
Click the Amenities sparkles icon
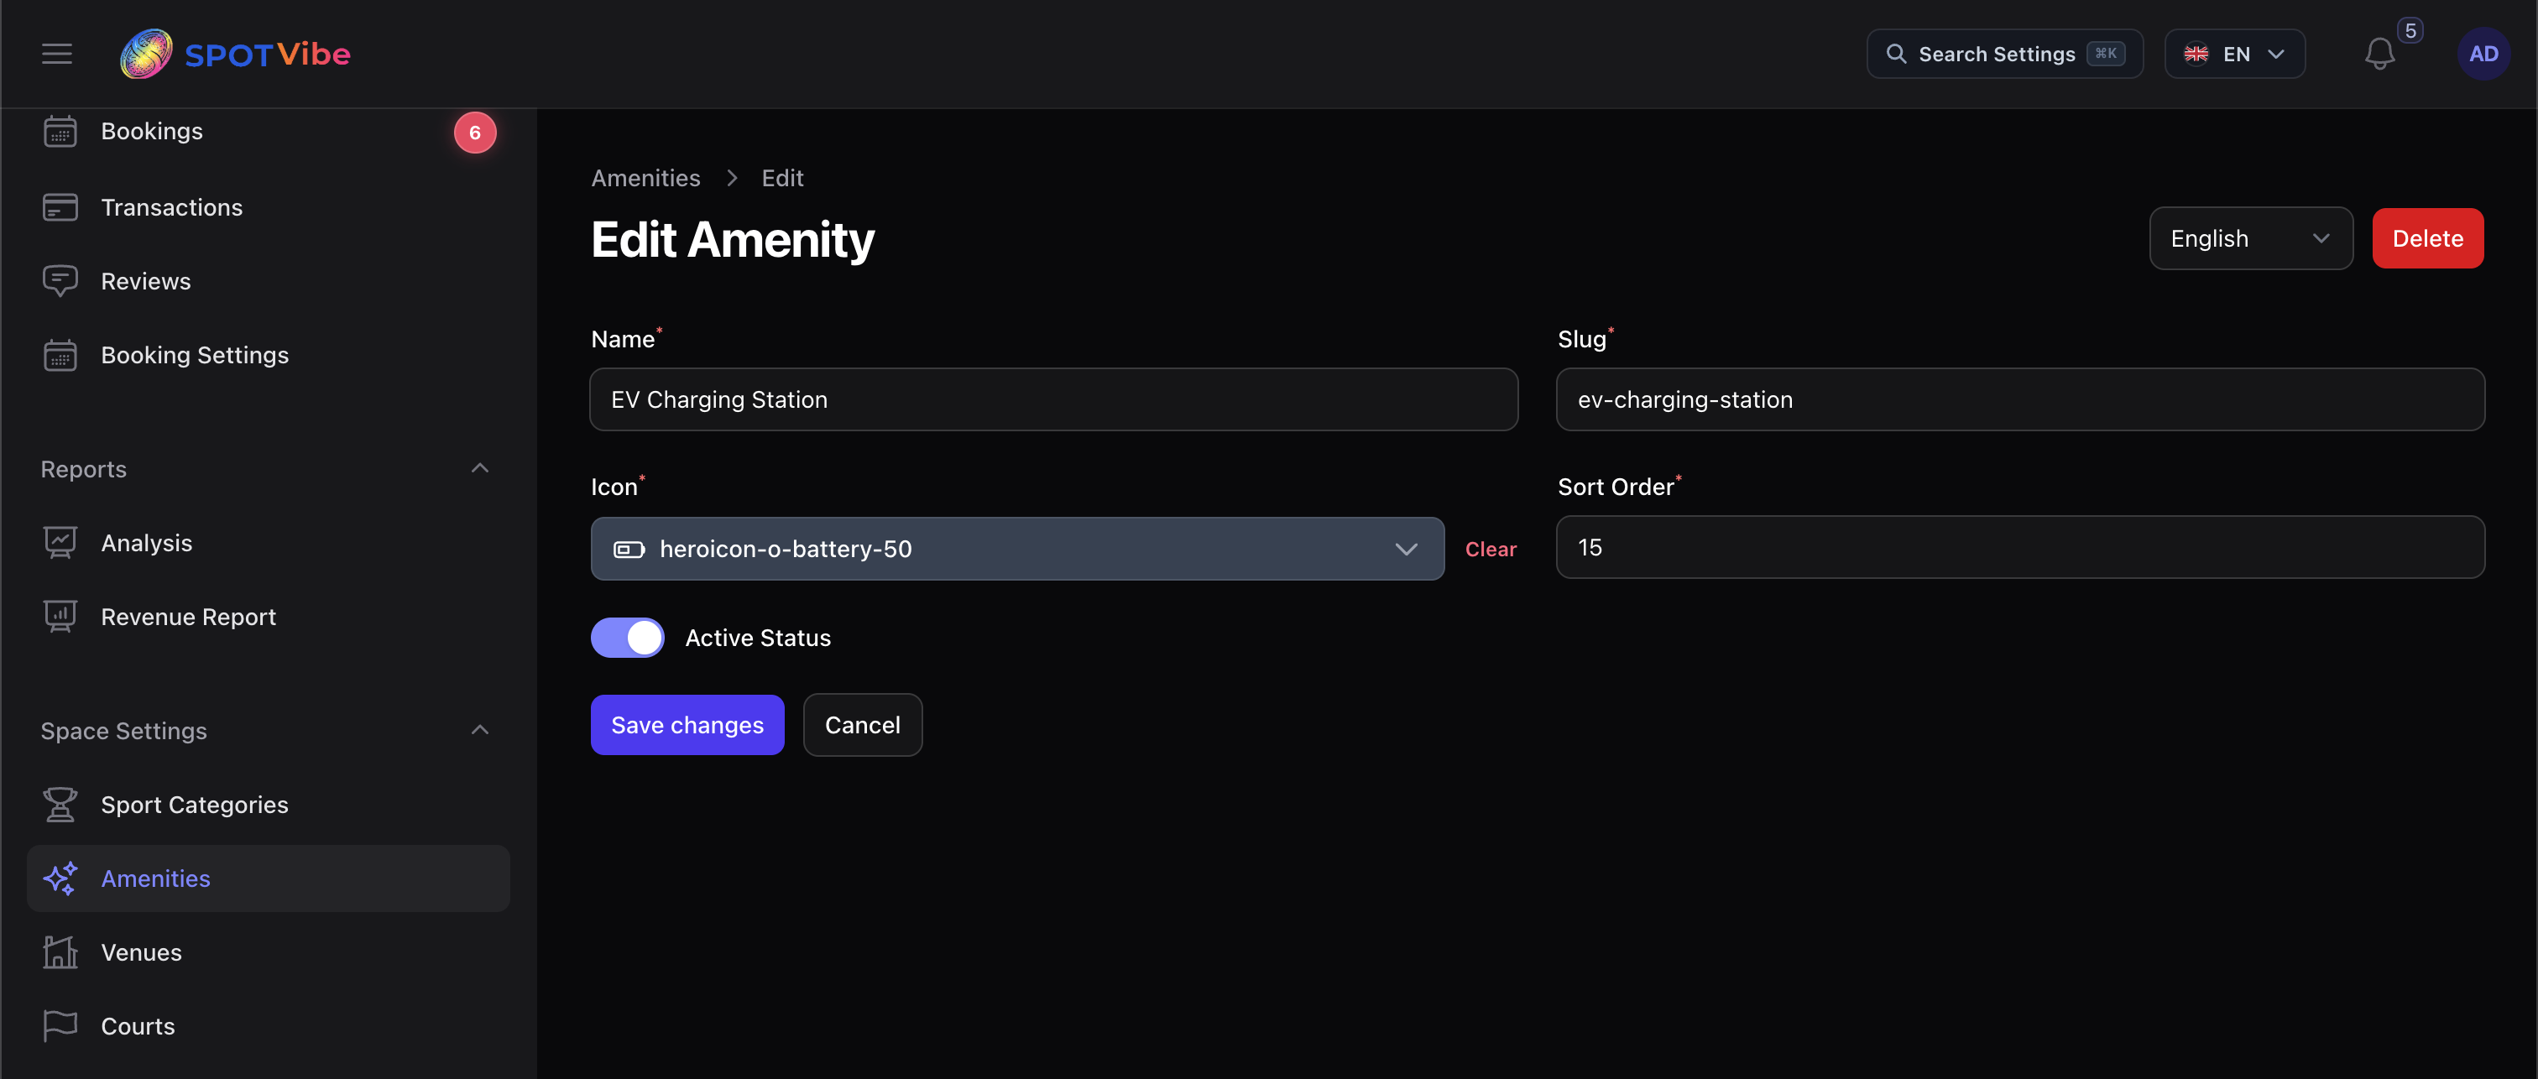point(60,878)
